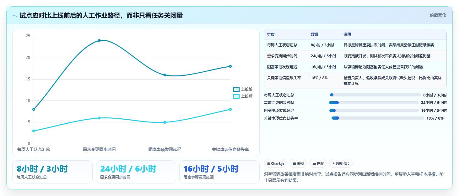Click 上线前 data point at 每周人工状态汇总
The height and width of the screenshot is (196, 459).
click(x=34, y=109)
